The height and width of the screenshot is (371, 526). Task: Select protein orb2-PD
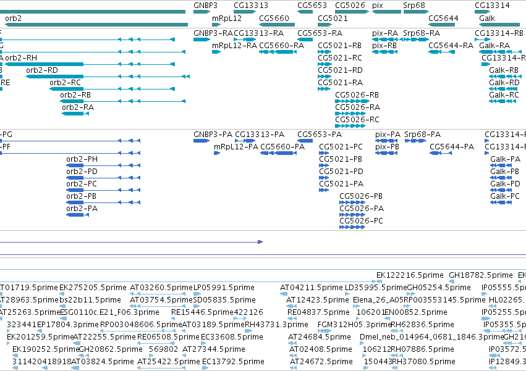[x=82, y=171]
